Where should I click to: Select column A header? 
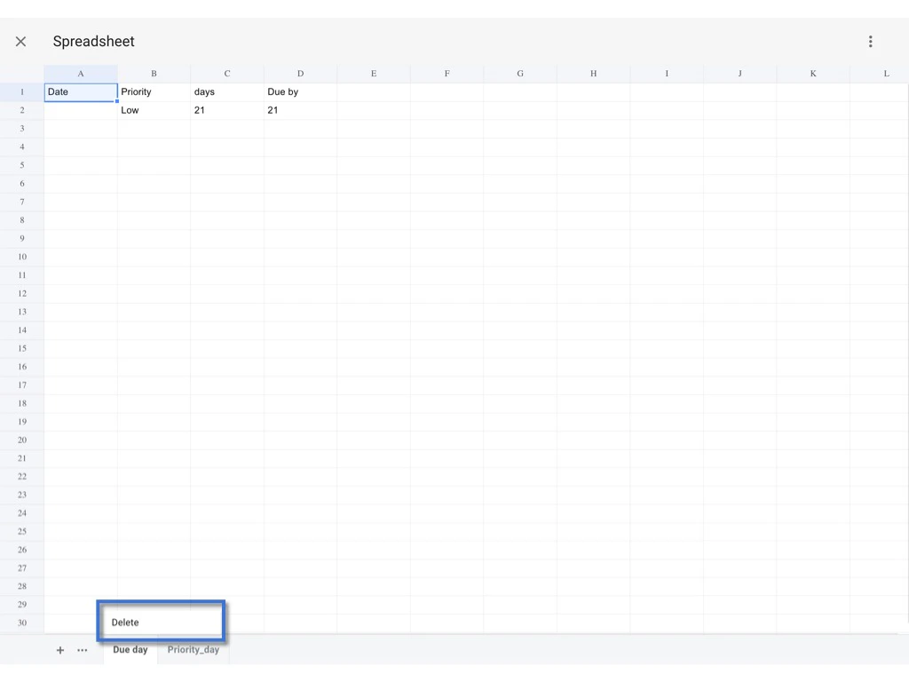tap(80, 73)
